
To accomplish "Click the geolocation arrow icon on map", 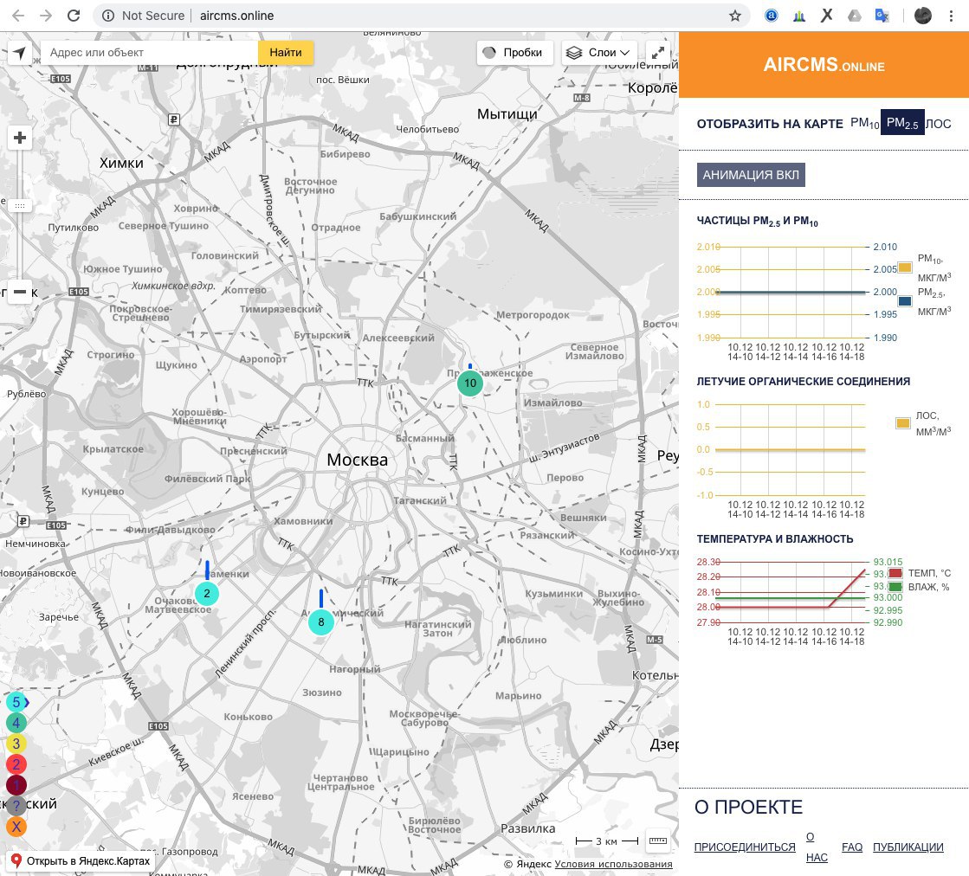I will click(20, 53).
